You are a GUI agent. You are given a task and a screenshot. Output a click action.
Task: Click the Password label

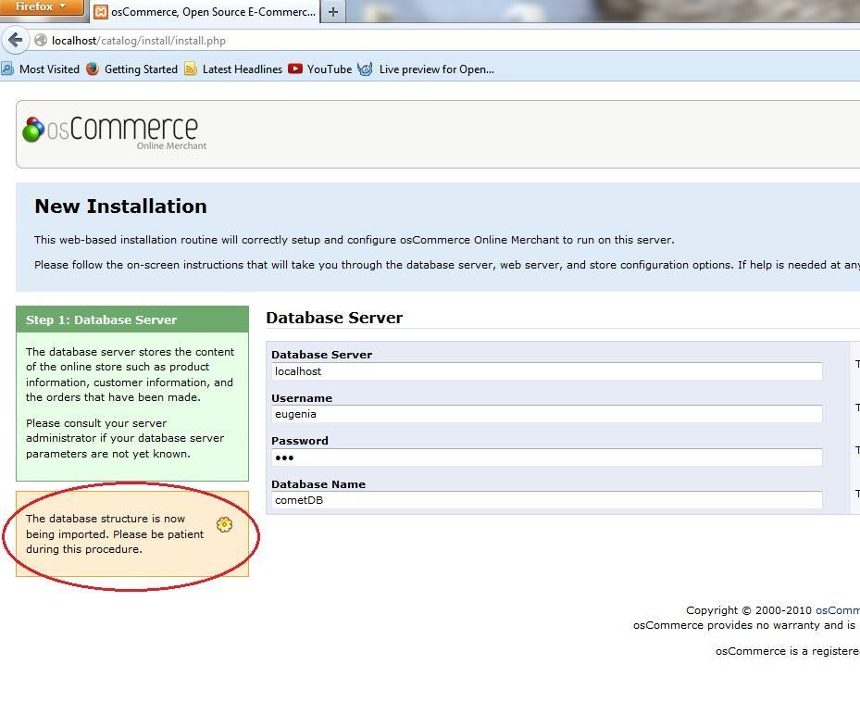coord(299,441)
